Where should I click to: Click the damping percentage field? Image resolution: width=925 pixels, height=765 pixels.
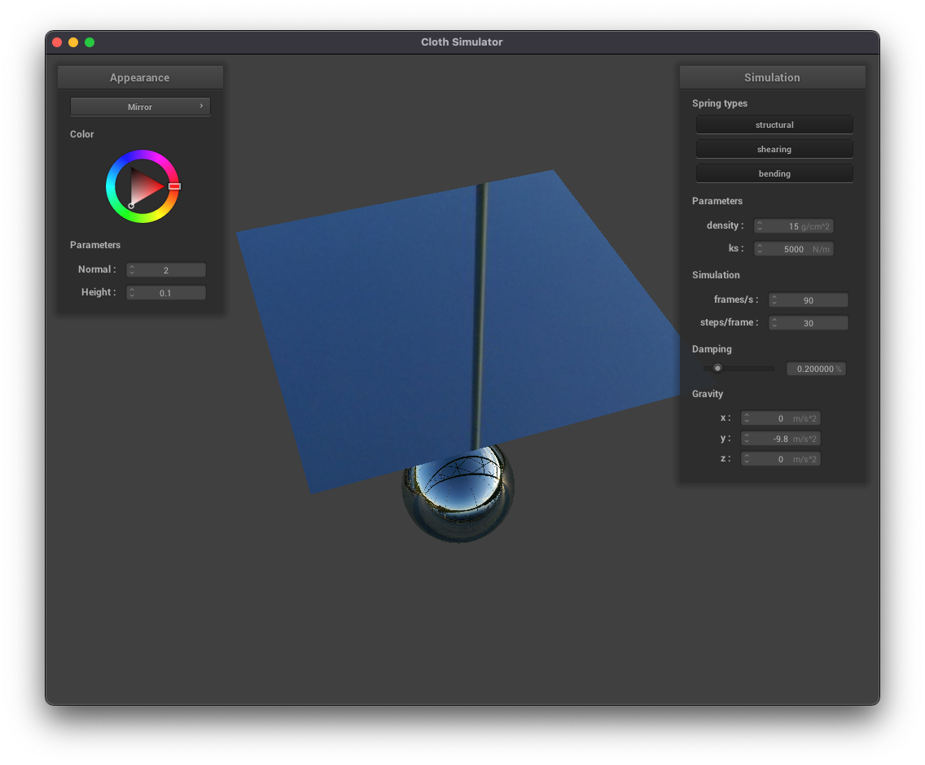(x=816, y=369)
